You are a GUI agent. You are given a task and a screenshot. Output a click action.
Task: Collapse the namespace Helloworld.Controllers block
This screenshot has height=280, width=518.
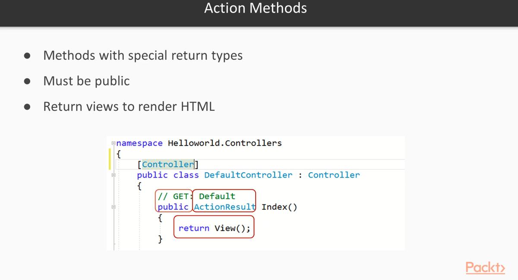click(114, 143)
